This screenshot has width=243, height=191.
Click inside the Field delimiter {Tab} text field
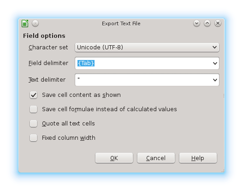pos(143,63)
